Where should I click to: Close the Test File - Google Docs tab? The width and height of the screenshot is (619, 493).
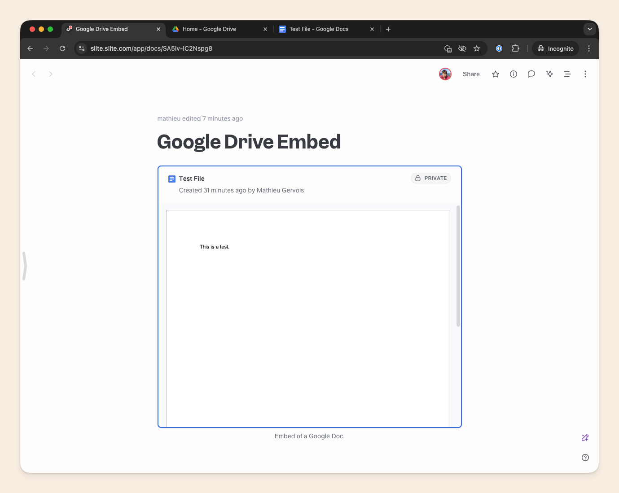(372, 29)
